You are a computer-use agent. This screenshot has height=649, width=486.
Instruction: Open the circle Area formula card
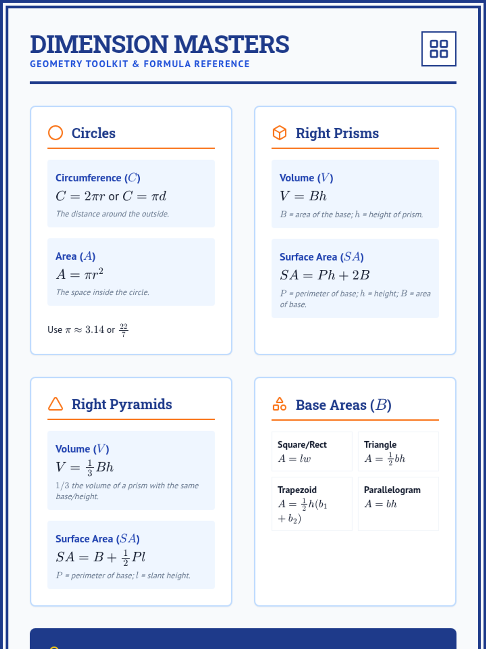point(131,272)
